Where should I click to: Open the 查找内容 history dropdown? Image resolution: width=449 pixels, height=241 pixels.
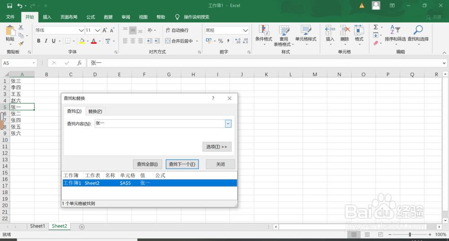tap(228, 124)
